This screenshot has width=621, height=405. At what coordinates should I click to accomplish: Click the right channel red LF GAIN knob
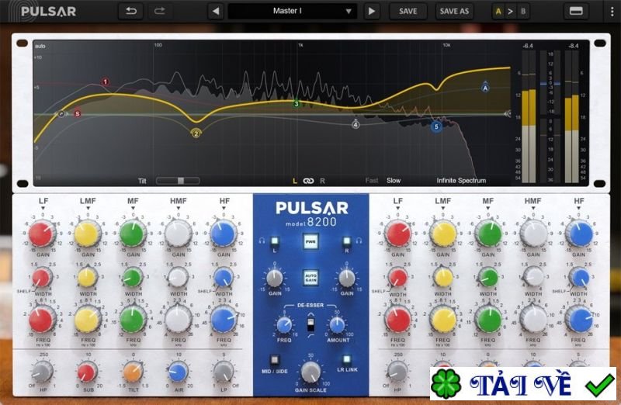(398, 234)
